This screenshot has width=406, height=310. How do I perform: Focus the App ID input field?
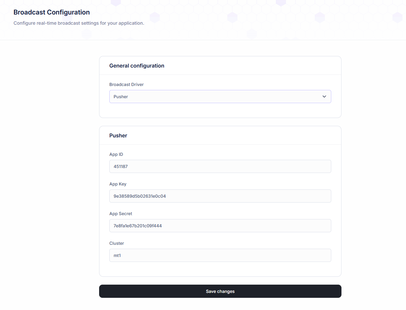pos(220,166)
